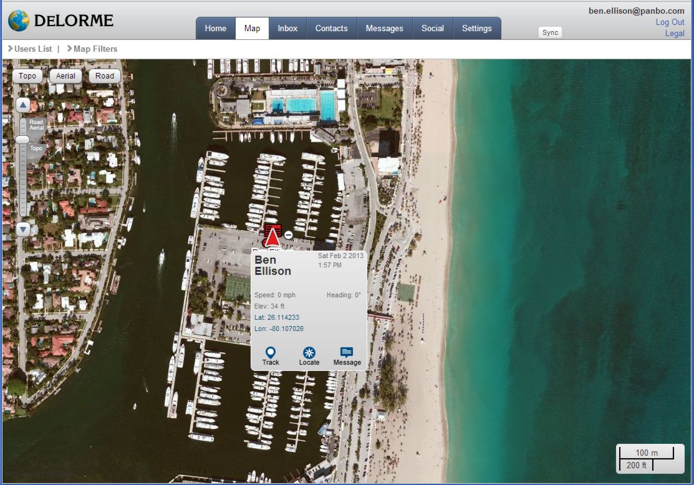
Task: Zoom in with the up arrow button
Action: click(x=23, y=105)
